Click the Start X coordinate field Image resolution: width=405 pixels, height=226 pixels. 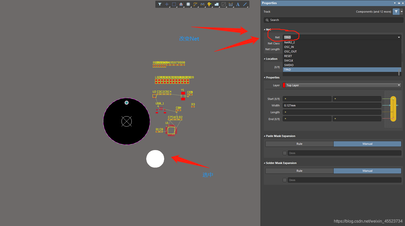tap(307, 99)
